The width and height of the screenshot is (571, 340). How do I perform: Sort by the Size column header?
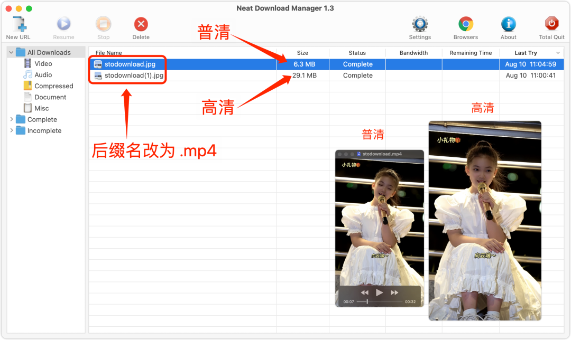(302, 53)
